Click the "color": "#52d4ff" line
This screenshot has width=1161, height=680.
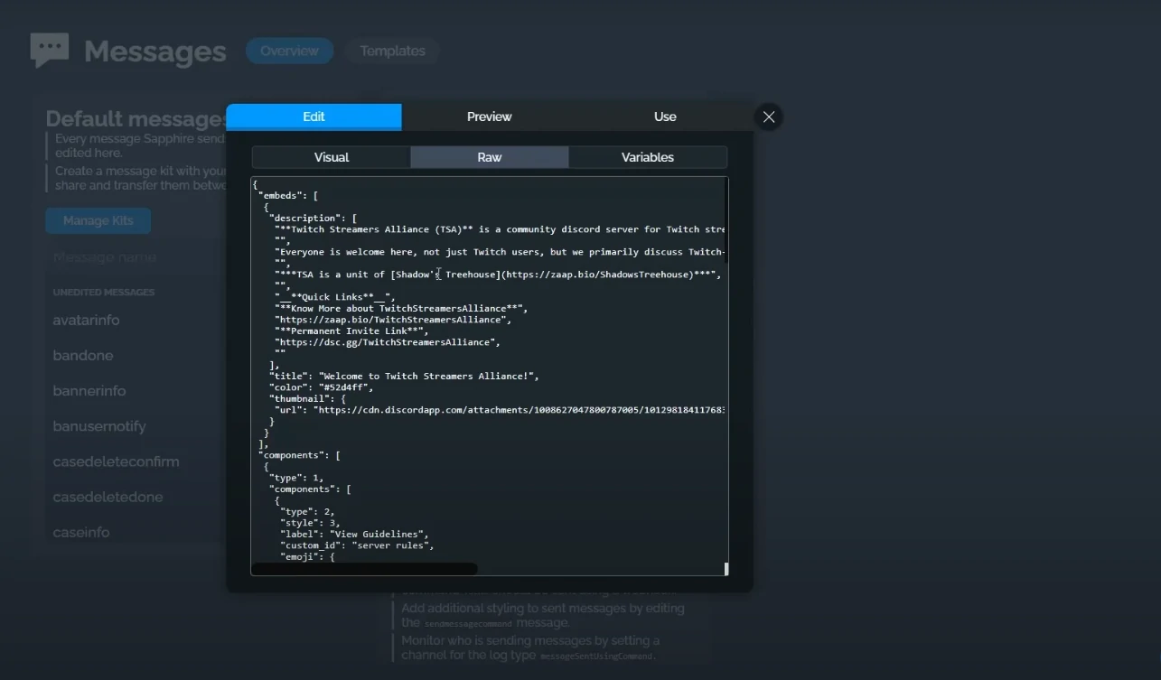coord(321,387)
